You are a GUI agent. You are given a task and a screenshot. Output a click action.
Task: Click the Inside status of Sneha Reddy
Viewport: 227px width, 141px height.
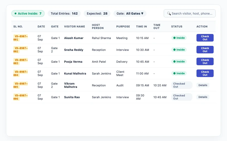(x=179, y=50)
